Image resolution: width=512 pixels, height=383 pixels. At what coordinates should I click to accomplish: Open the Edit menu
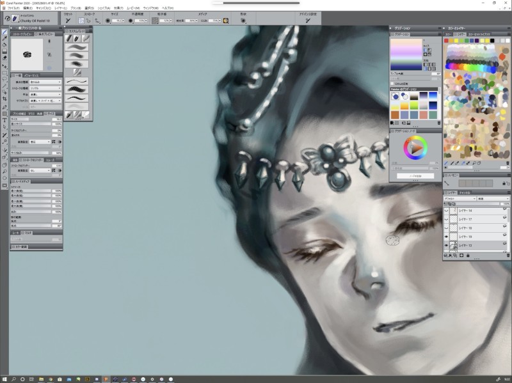[x=28, y=8]
